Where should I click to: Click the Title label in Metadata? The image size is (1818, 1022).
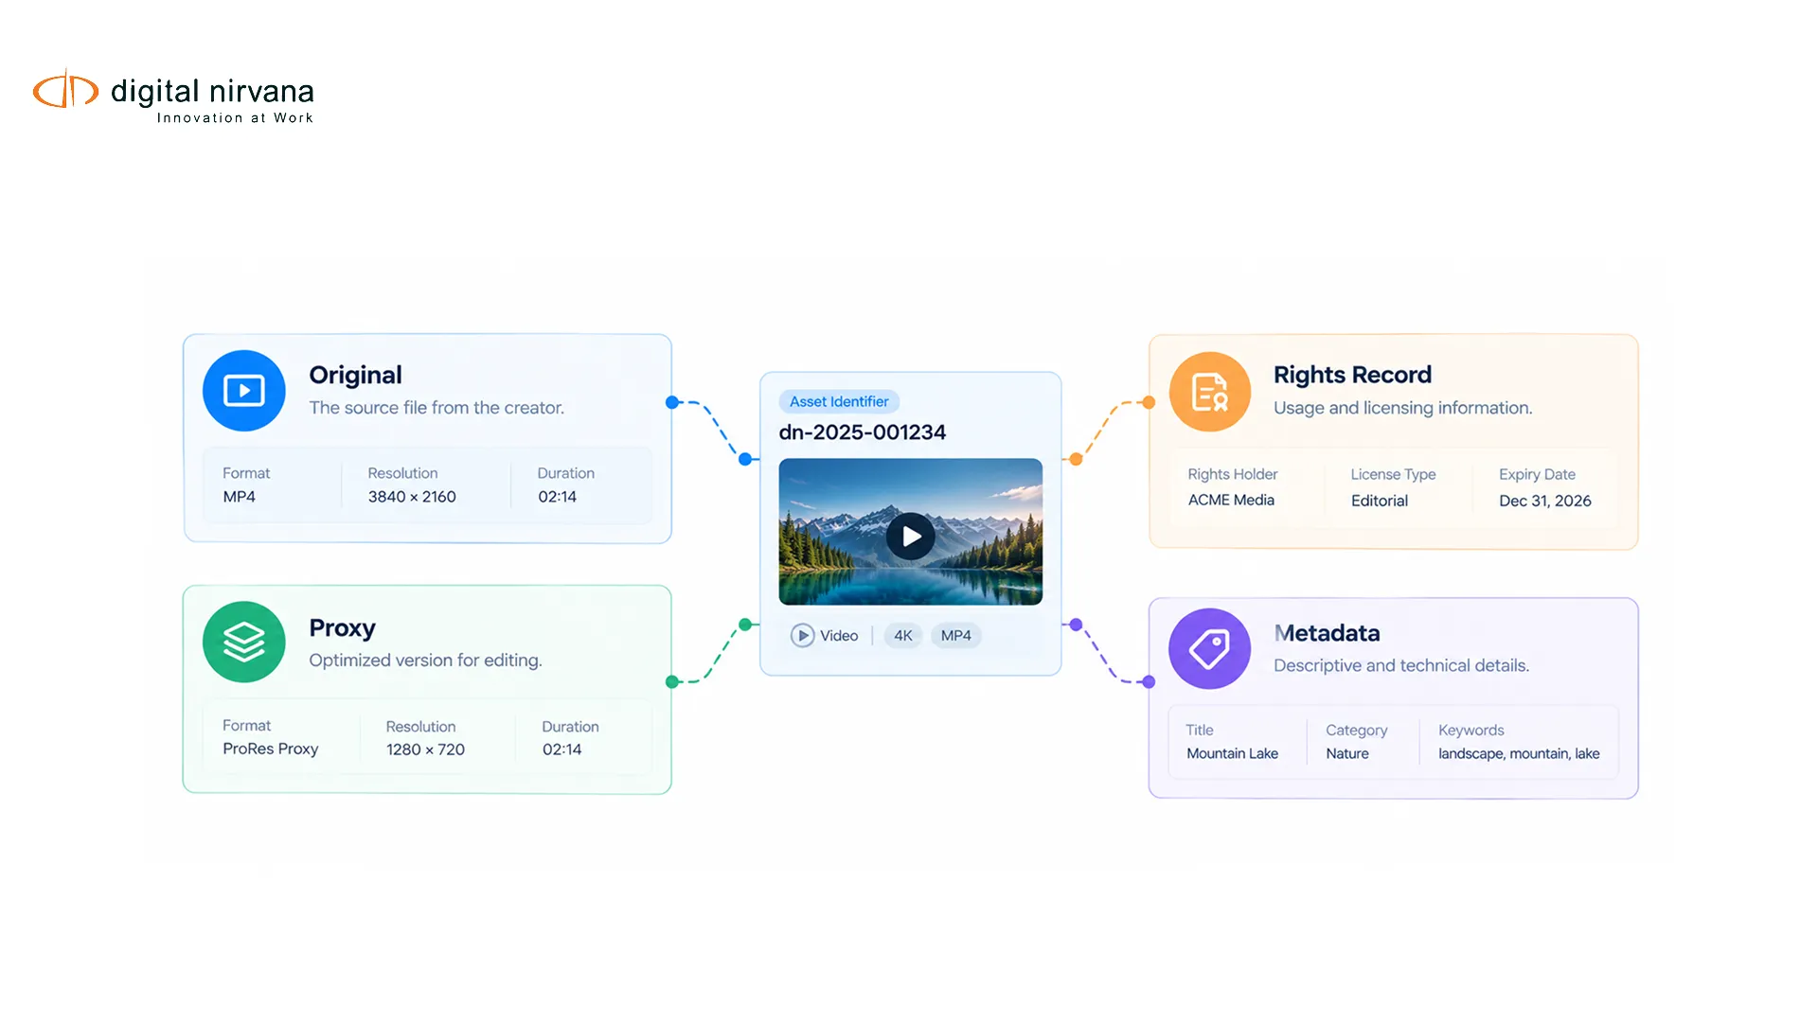click(x=1200, y=730)
